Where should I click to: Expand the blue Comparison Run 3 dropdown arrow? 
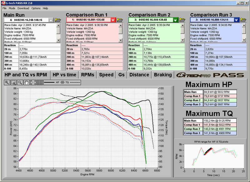pos(237,20)
